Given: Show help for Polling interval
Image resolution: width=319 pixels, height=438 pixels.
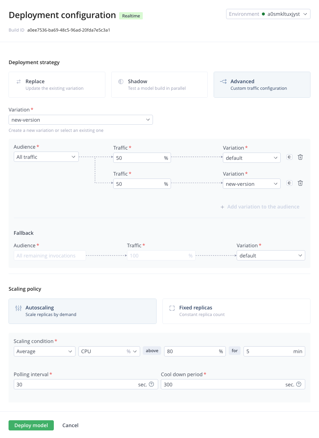Looking at the screenshot, I should tap(151, 384).
